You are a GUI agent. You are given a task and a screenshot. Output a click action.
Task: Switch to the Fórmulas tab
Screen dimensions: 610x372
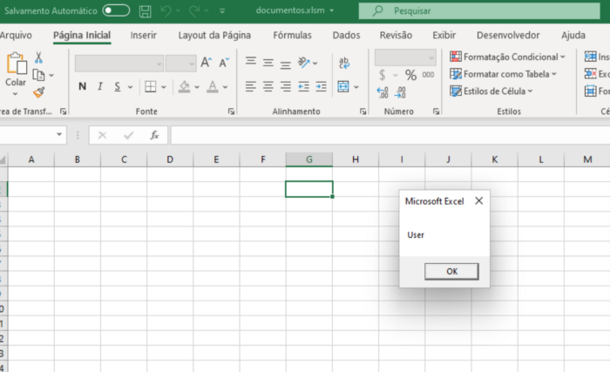coord(292,35)
